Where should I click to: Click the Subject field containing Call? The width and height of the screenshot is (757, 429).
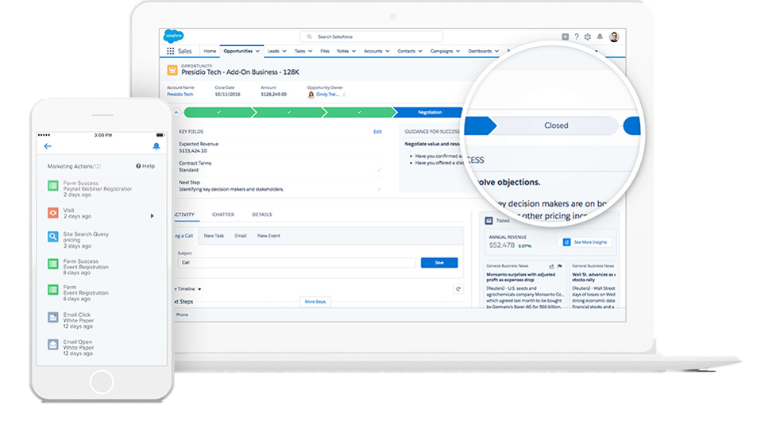296,262
